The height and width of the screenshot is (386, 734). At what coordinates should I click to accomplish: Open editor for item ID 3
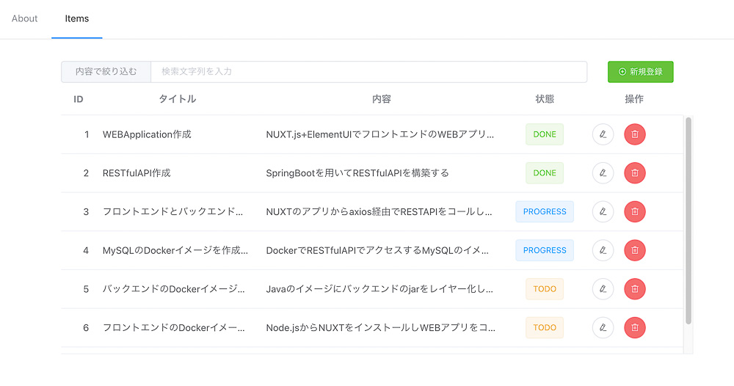603,211
